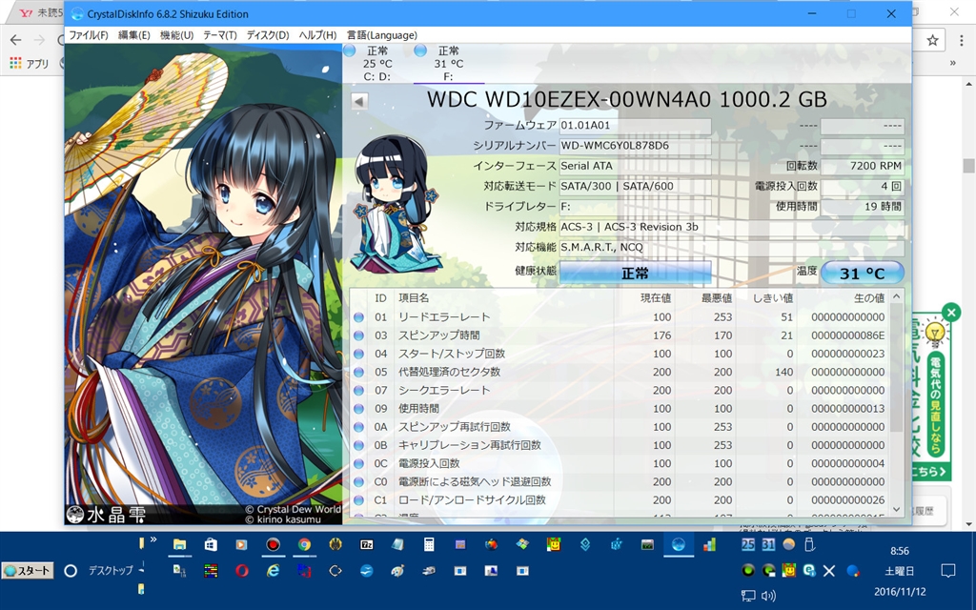Click CrystalDiskInfo active taskbar icon

[679, 544]
